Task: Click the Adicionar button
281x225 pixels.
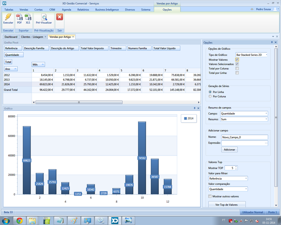Action: pos(229,149)
